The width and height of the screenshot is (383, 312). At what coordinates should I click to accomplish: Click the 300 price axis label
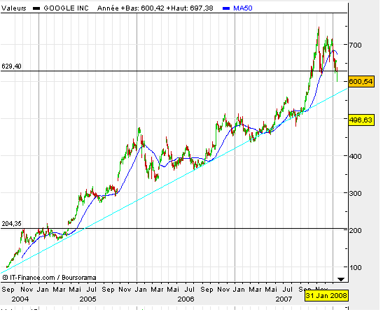pyautogui.click(x=356, y=193)
